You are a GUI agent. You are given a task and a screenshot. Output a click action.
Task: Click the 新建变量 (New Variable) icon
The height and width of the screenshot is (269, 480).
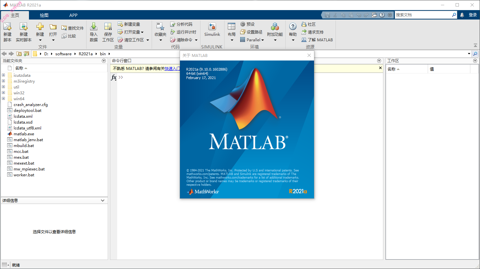point(120,24)
